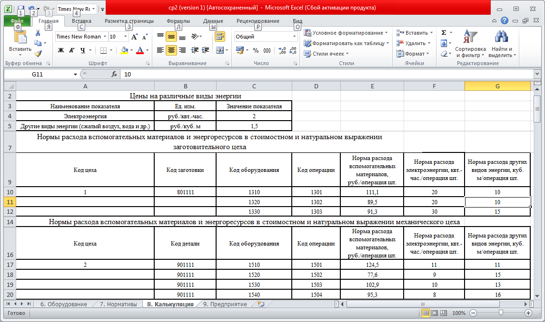Open Условное форматирование dropdown
The width and height of the screenshot is (545, 322).
(x=346, y=33)
